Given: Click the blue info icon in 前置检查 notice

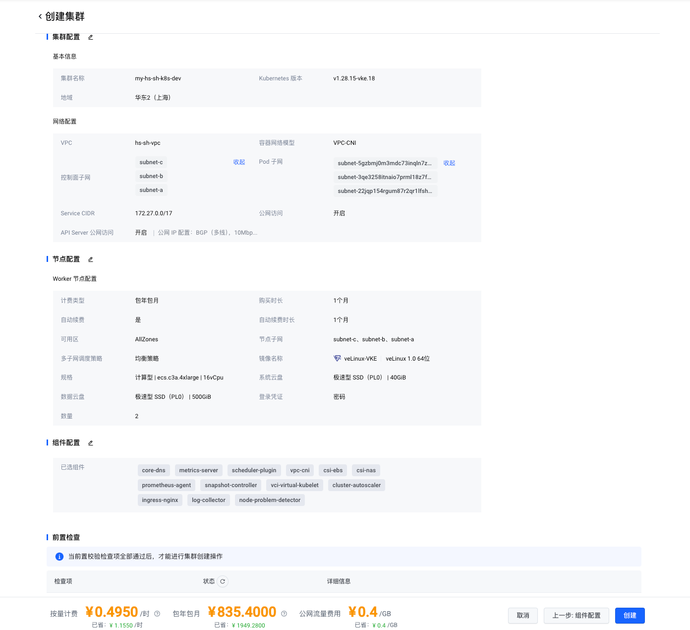Looking at the screenshot, I should (x=59, y=557).
